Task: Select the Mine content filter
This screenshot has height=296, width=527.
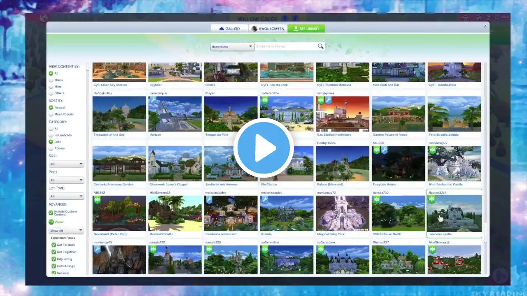Action: pyautogui.click(x=51, y=87)
